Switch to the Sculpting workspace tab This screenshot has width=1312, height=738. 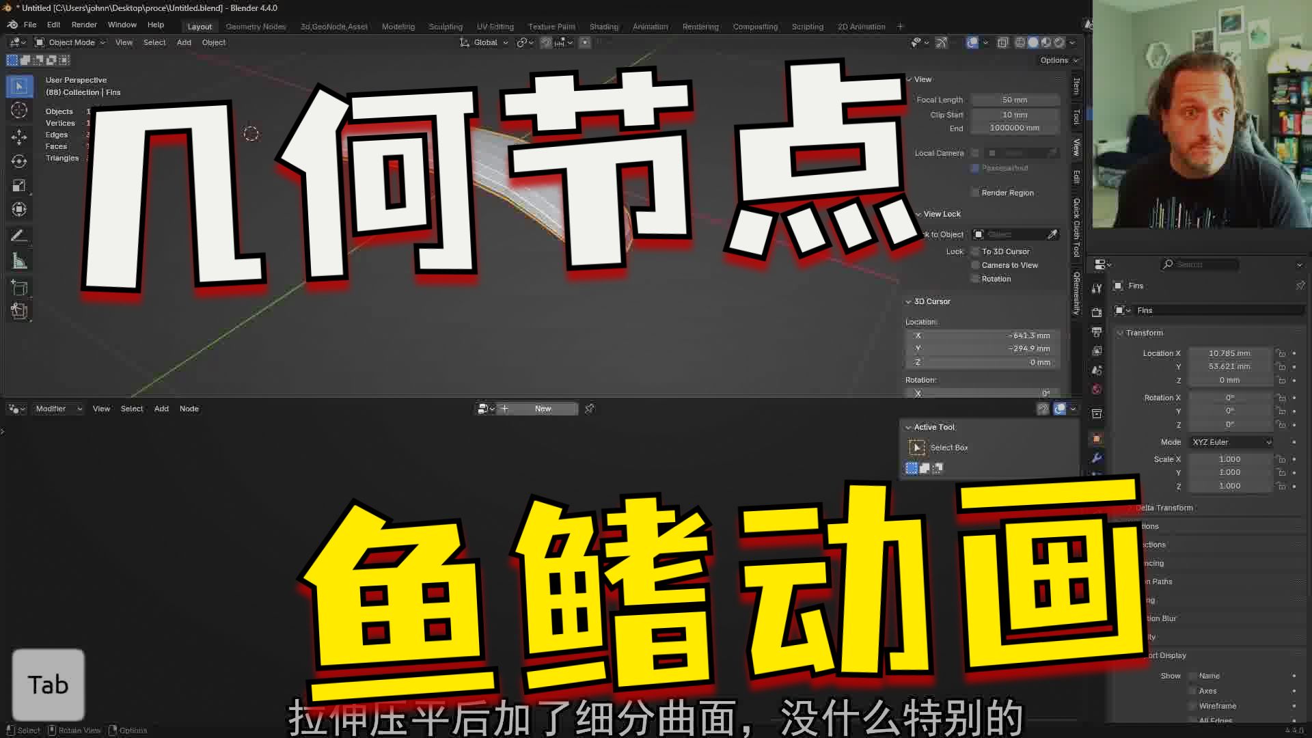click(x=446, y=27)
